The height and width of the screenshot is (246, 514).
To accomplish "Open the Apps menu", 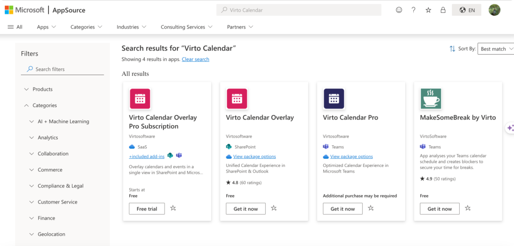I will (x=45, y=26).
